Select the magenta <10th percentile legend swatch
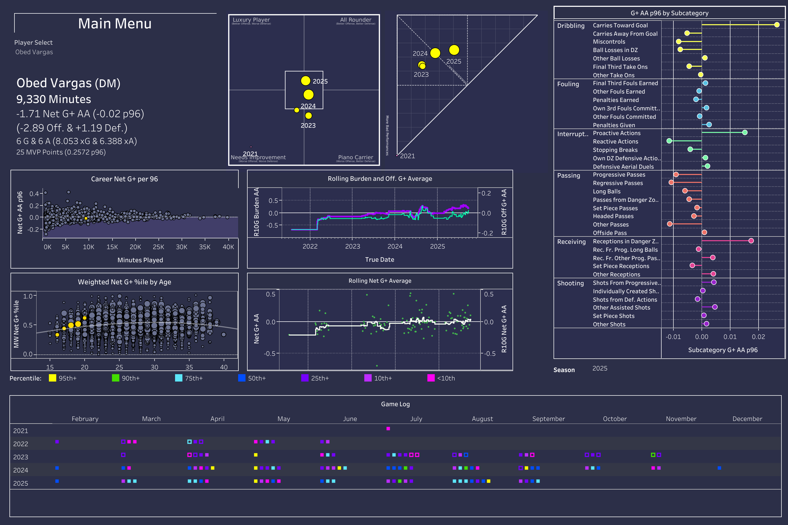Screen dimensions: 788x525 tap(431, 378)
